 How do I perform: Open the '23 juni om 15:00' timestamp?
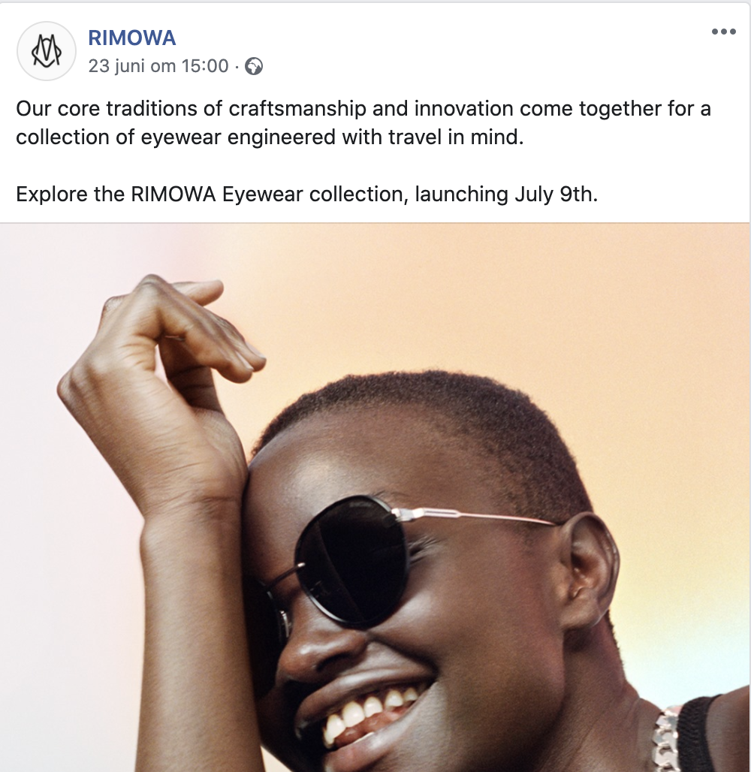158,66
